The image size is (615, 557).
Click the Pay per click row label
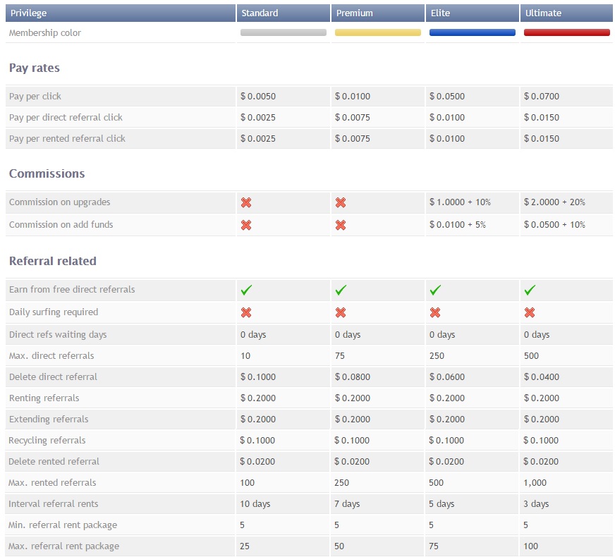35,97
